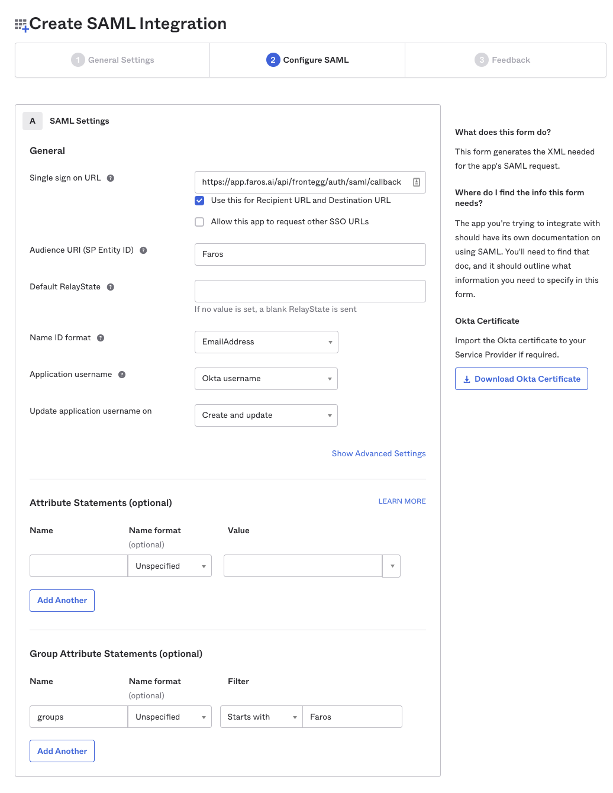Viewport: 613px width, 793px height.
Task: Click Group filter value field containing Faros
Action: 353,717
